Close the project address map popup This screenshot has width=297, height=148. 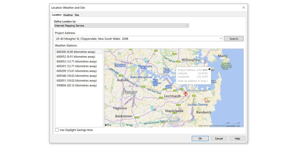pyautogui.click(x=209, y=69)
